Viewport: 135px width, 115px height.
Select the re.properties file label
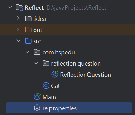pos(59,108)
